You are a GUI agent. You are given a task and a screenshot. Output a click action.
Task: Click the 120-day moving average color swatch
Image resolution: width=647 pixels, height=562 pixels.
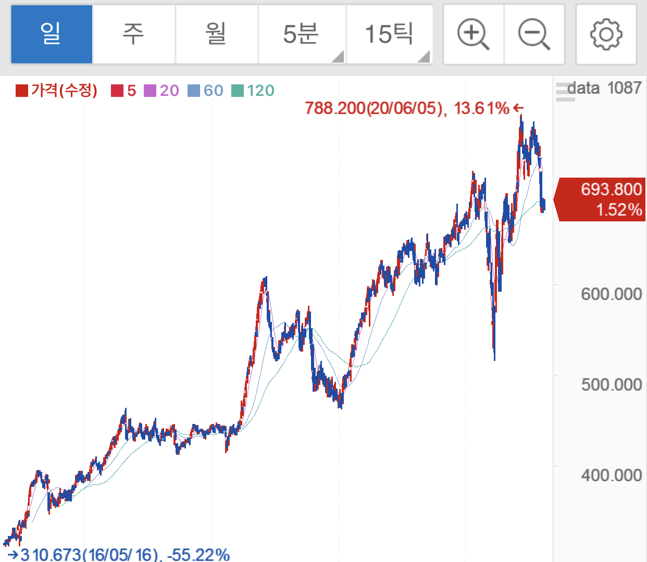[237, 91]
